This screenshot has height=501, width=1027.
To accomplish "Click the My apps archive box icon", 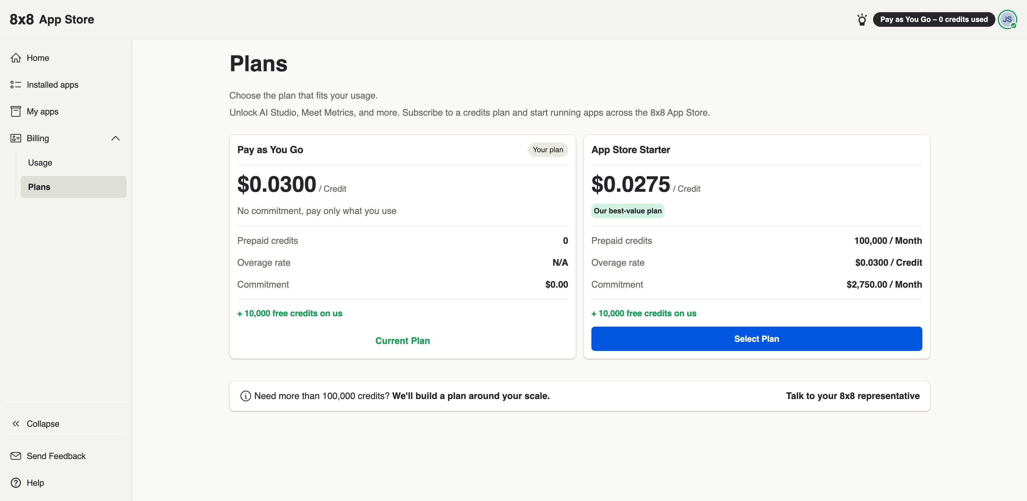I will click(x=16, y=111).
